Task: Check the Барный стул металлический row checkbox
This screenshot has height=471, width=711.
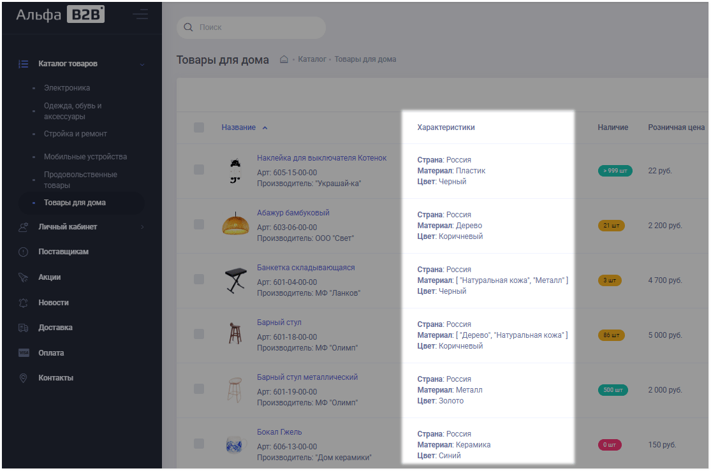Action: (x=198, y=389)
